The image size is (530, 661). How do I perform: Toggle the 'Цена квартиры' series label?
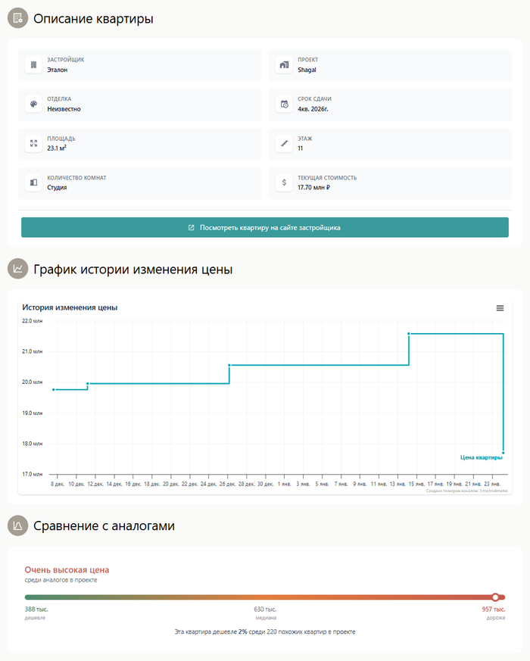tap(481, 457)
